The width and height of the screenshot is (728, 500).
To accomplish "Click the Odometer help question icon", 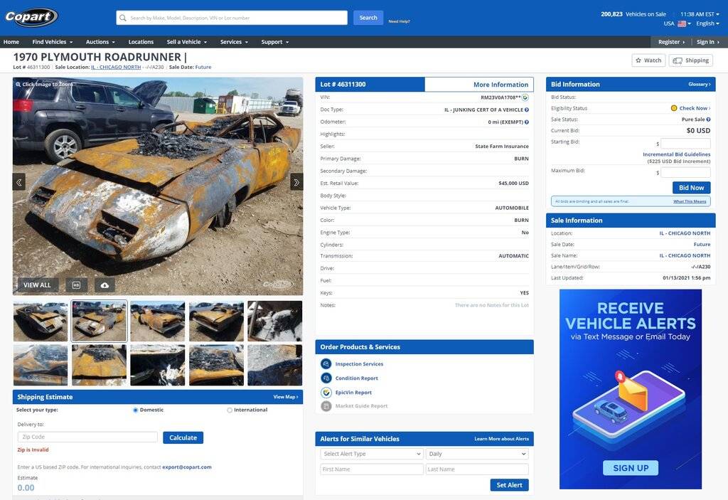I will click(527, 122).
